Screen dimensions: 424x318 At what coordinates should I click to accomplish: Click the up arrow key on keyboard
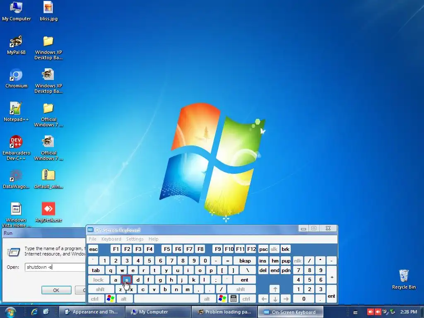tap(275, 289)
